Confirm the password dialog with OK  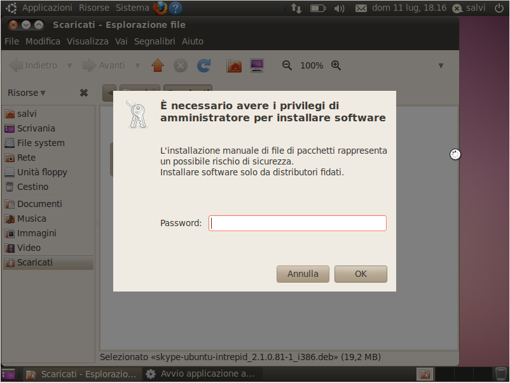361,274
